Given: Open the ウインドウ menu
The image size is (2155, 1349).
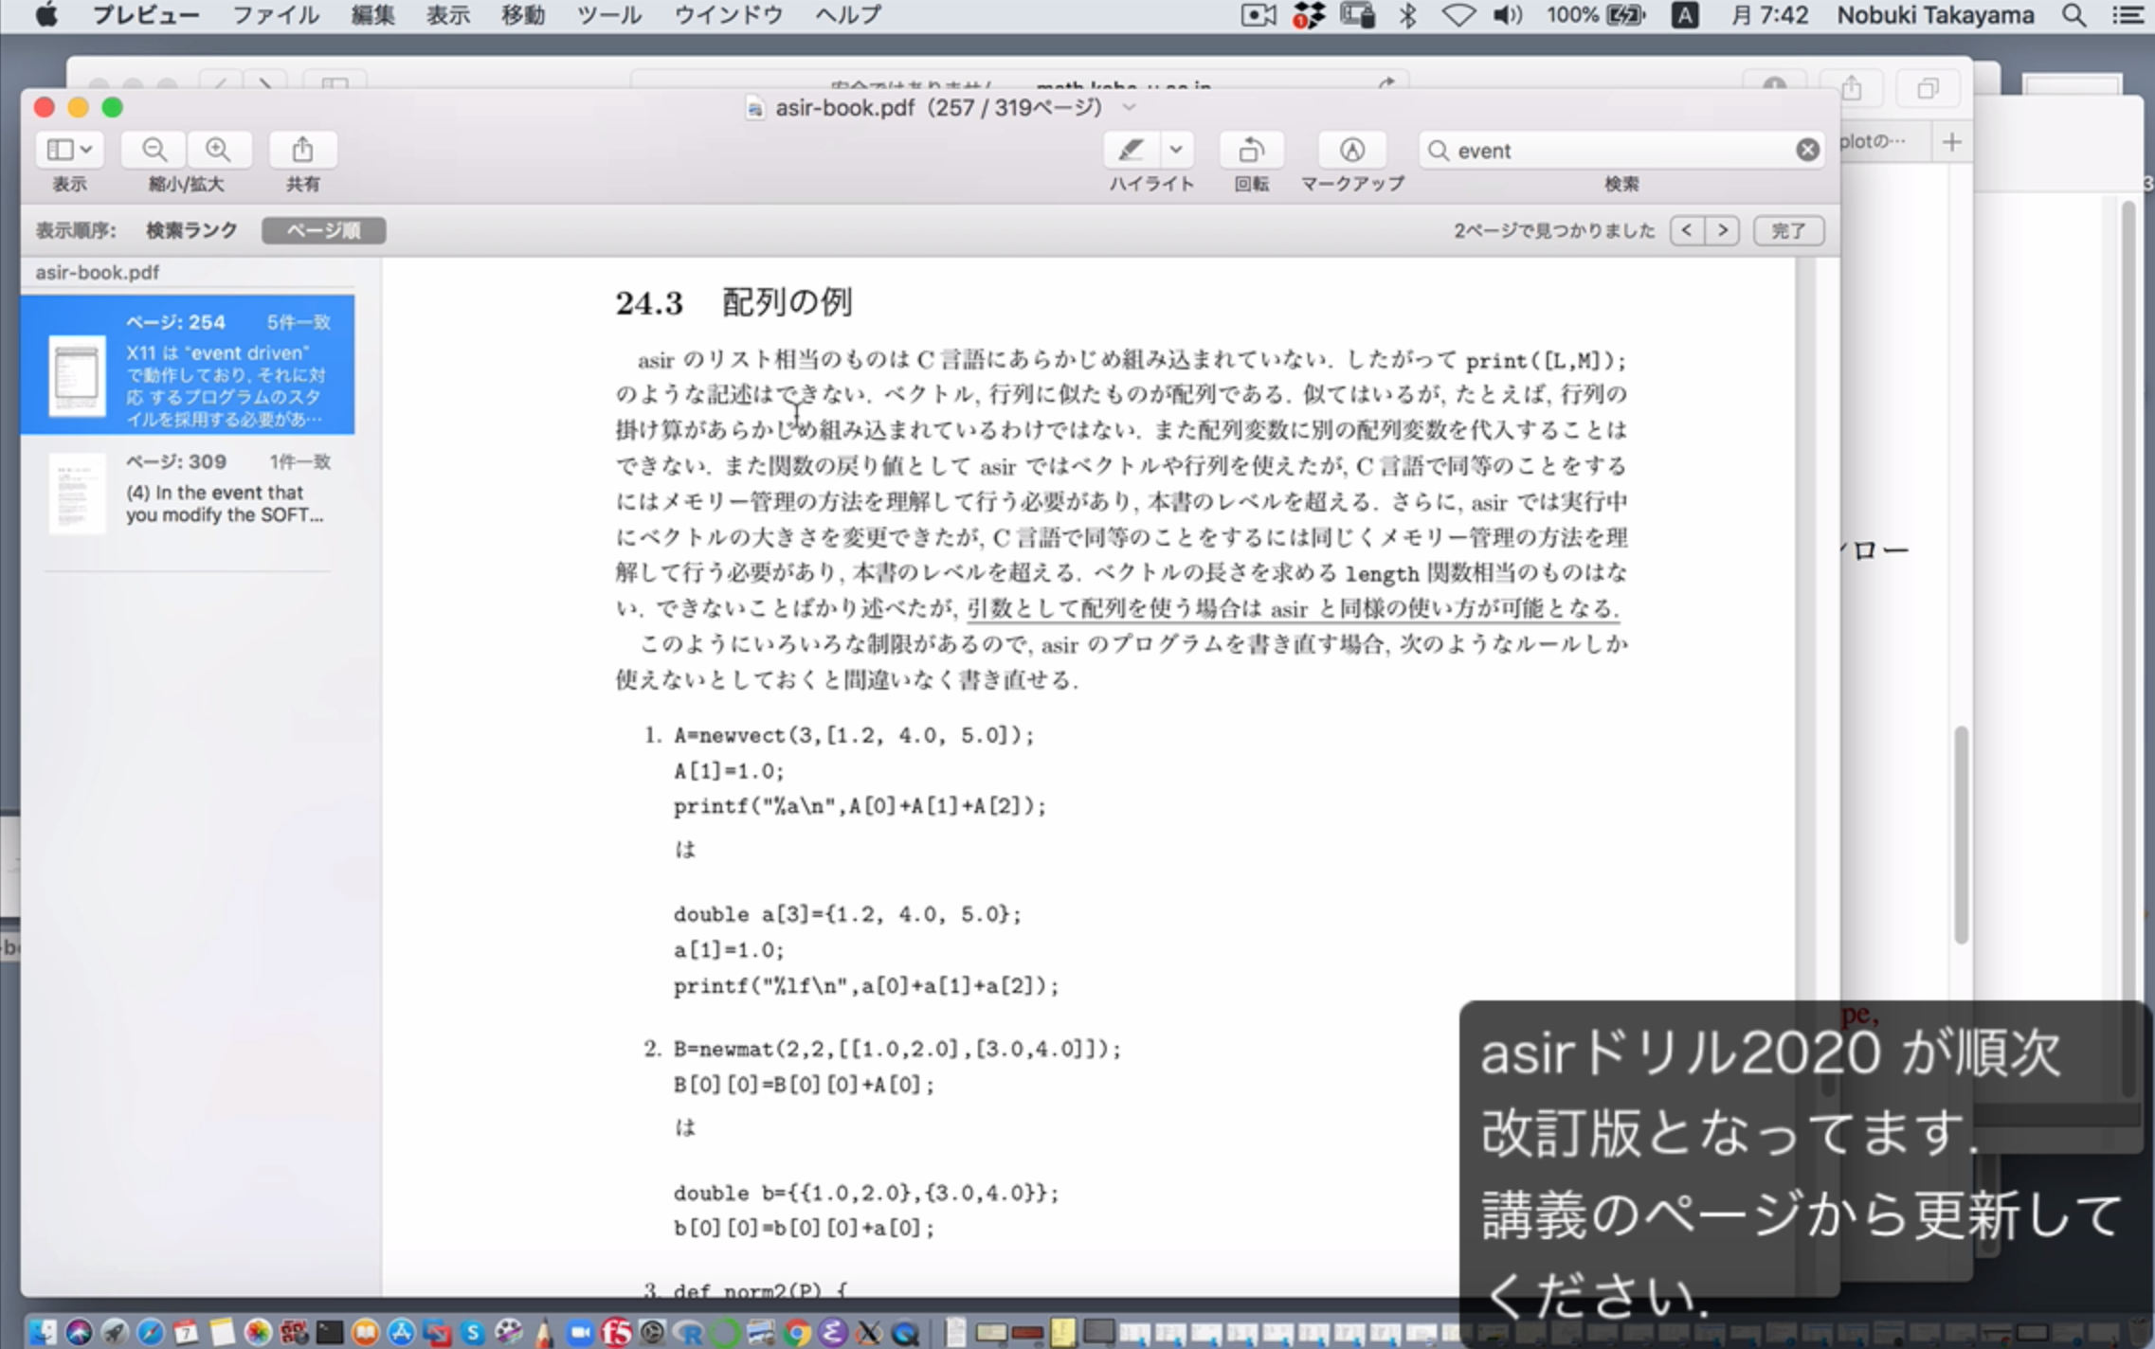Looking at the screenshot, I should pyautogui.click(x=729, y=15).
